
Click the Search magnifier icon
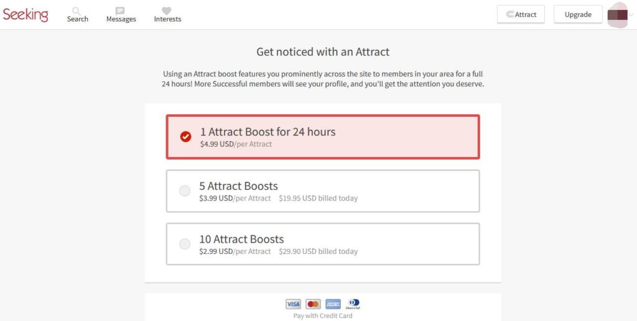tap(77, 11)
